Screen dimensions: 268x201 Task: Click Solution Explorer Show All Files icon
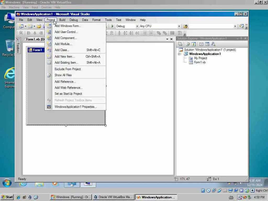(x=188, y=44)
